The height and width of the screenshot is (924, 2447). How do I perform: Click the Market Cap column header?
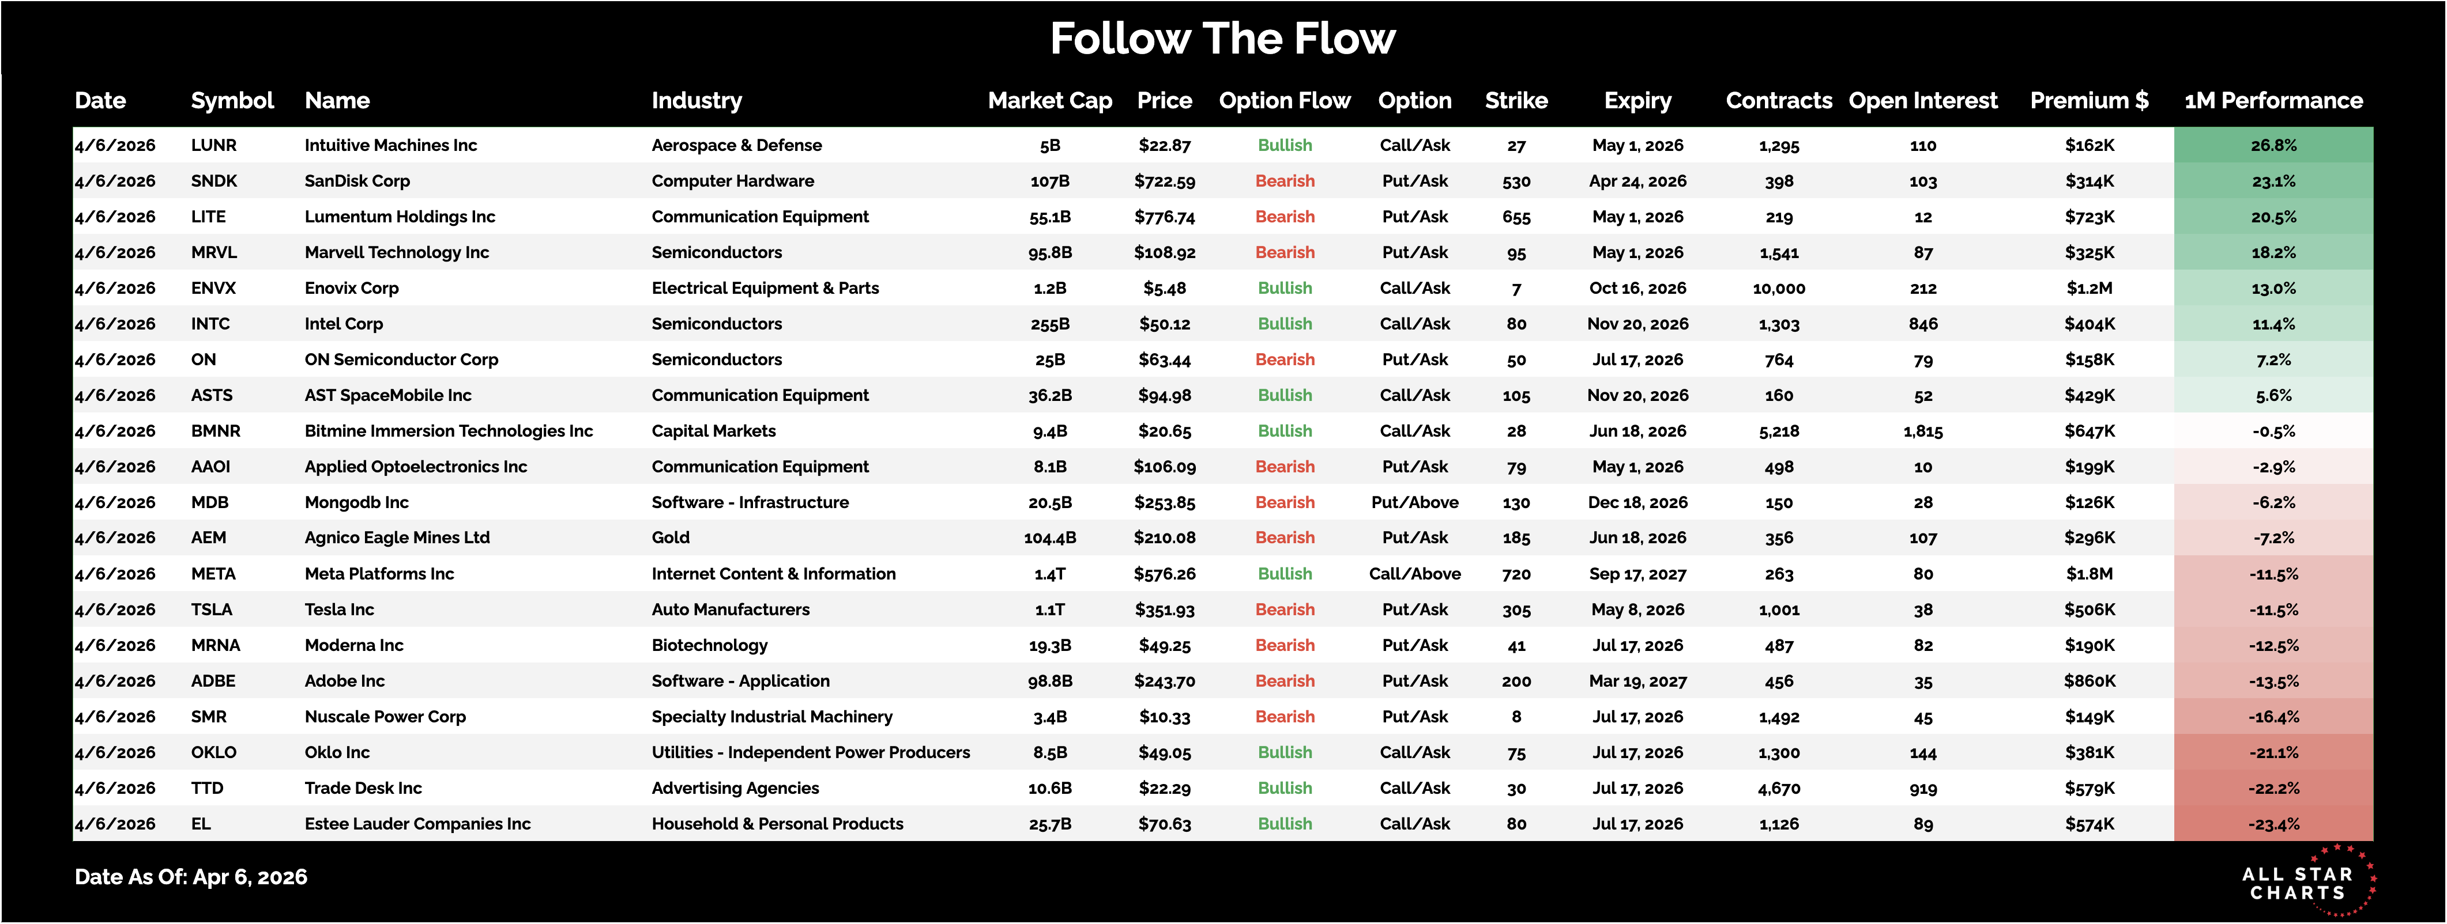tap(1050, 101)
